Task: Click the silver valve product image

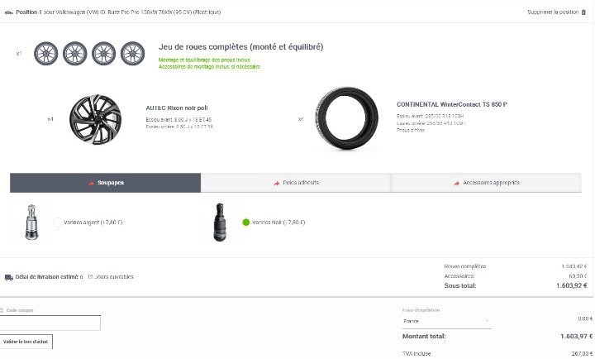Action: 32,221
